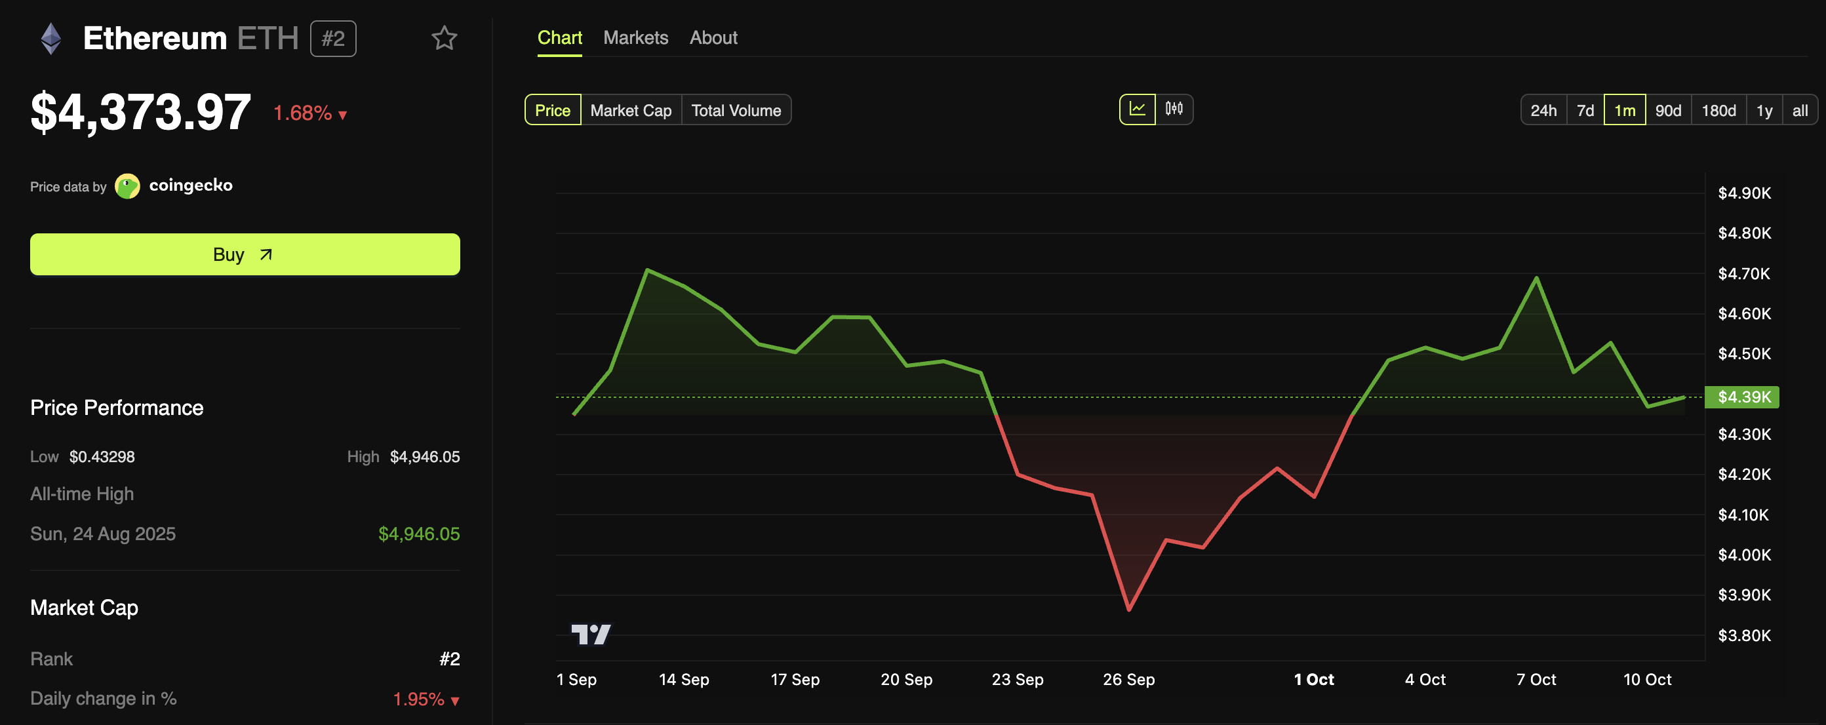Click the favorite star icon
This screenshot has width=1826, height=725.
pyautogui.click(x=444, y=38)
